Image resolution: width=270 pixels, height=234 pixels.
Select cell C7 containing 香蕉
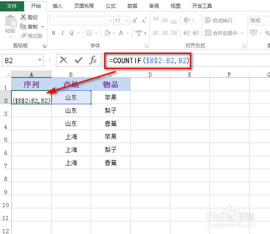pos(111,163)
